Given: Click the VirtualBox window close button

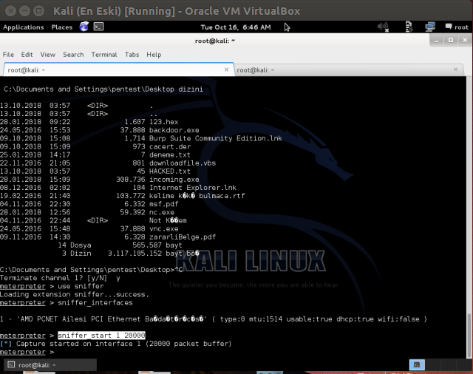Looking at the screenshot, I should 10,11.
